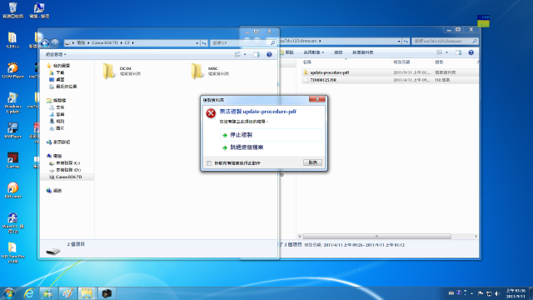Open Internet Explorer from the taskbar

coord(29,293)
